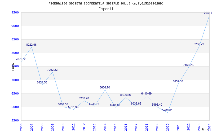
Task: Select the 2020 year axis label
Action: (167, 126)
